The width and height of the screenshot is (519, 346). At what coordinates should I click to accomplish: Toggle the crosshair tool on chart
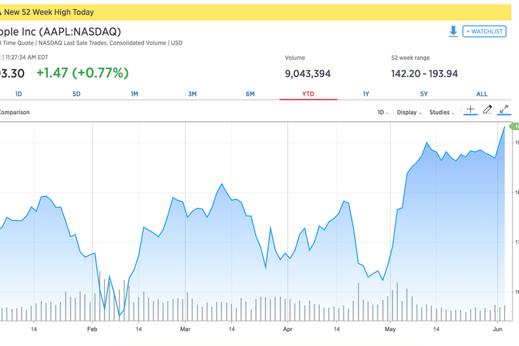click(470, 111)
